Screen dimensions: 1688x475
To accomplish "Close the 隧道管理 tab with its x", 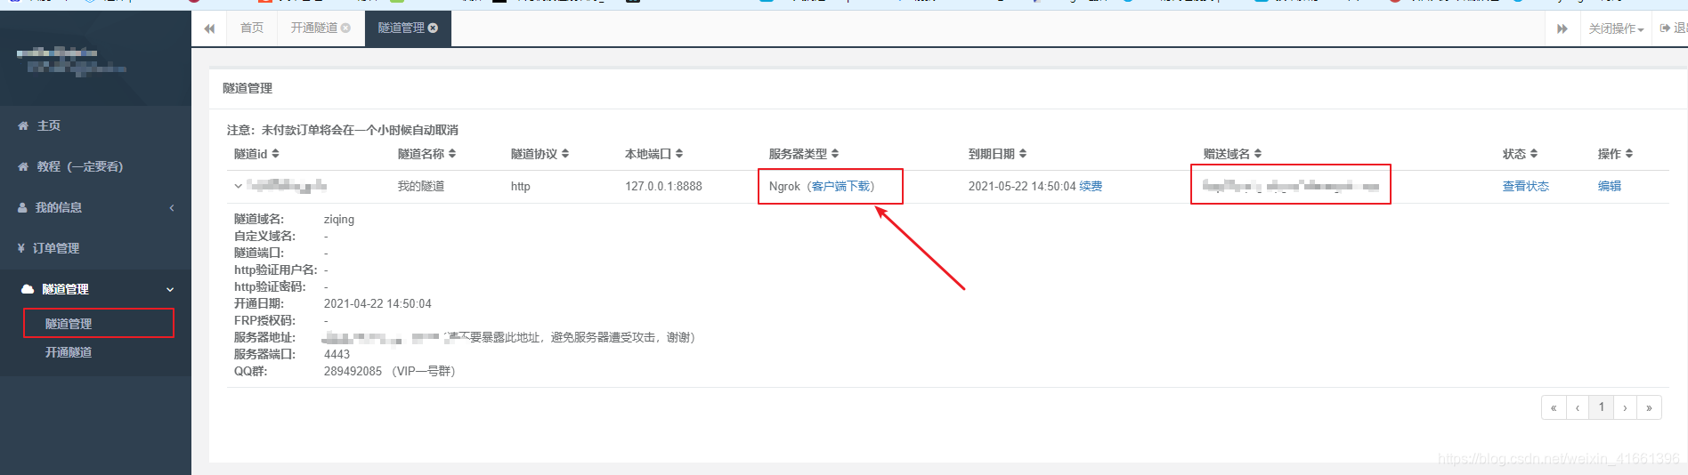I will coord(434,28).
